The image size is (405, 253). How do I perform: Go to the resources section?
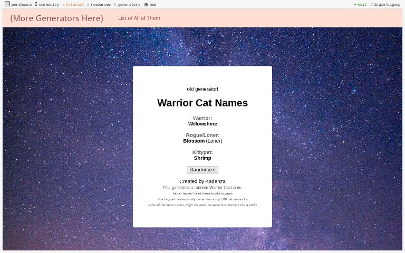click(100, 5)
